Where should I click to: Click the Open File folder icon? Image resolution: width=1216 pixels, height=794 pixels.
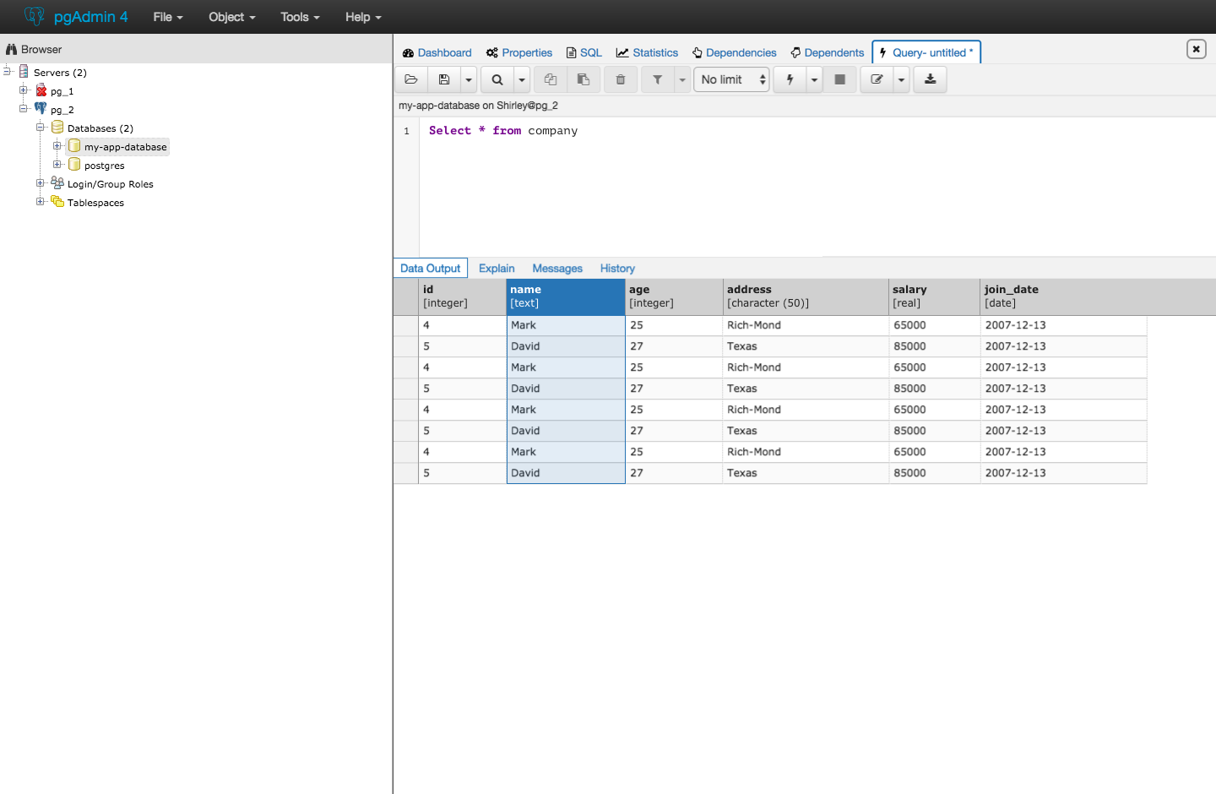pos(411,79)
